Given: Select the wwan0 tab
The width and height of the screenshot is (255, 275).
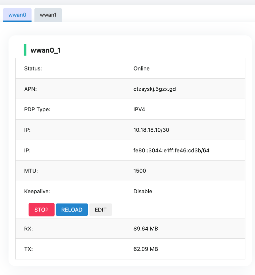Looking at the screenshot, I should point(17,15).
